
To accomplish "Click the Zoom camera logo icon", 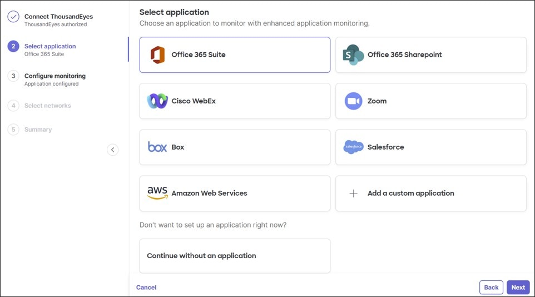I will coord(353,101).
